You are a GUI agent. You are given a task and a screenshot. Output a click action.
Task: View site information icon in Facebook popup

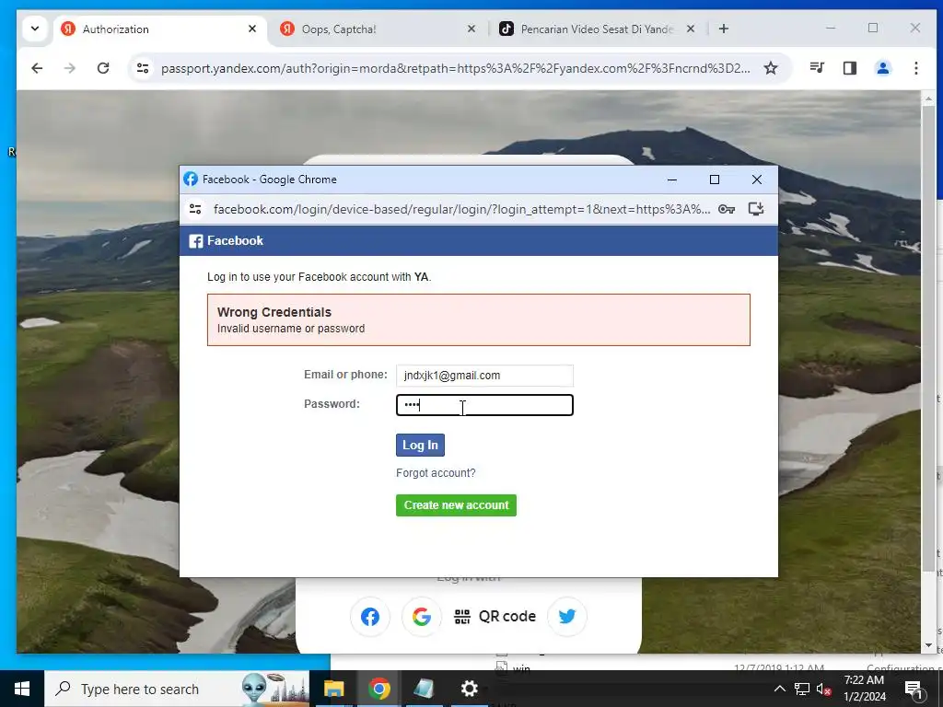[x=195, y=209]
